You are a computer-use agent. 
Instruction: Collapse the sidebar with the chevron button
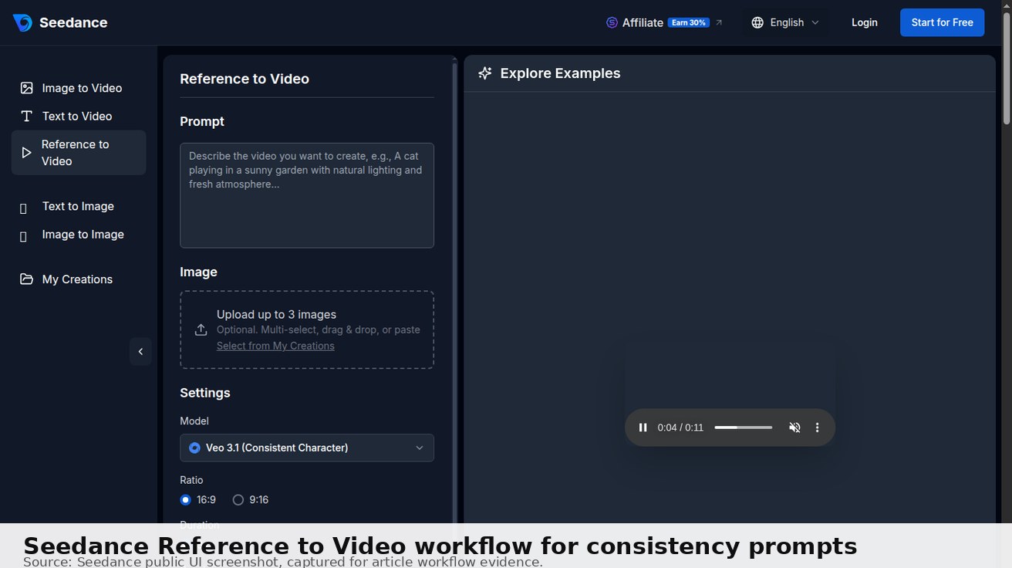(140, 351)
